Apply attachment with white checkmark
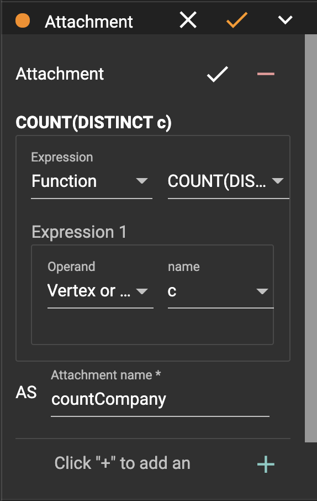 tap(218, 74)
